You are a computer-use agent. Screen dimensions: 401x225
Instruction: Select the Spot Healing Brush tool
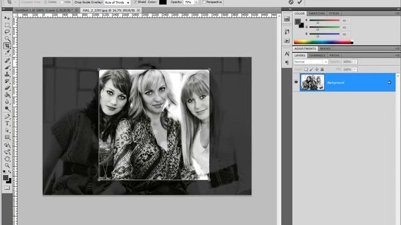7,61
